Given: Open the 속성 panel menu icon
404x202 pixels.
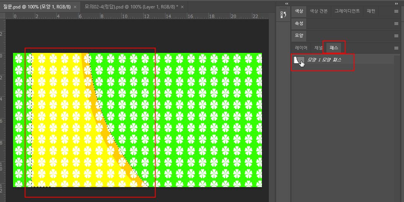Looking at the screenshot, I should click(x=396, y=23).
